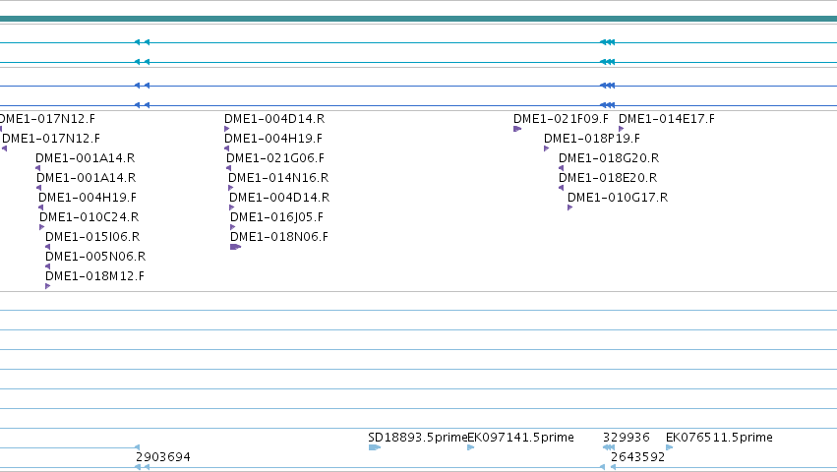Screen dimensions: 837x472
Task: Select the SD18893.5prime label
Action: pos(417,438)
